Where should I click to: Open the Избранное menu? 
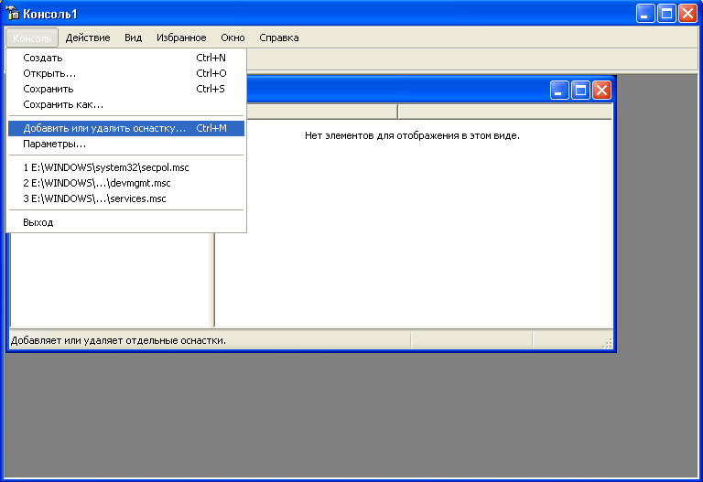pos(181,38)
